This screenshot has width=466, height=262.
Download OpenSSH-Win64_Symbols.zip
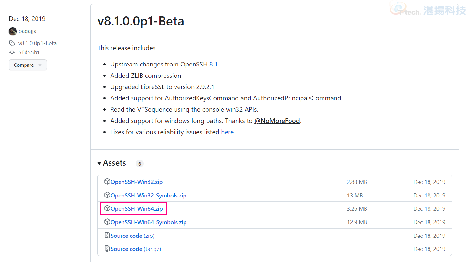tap(149, 222)
